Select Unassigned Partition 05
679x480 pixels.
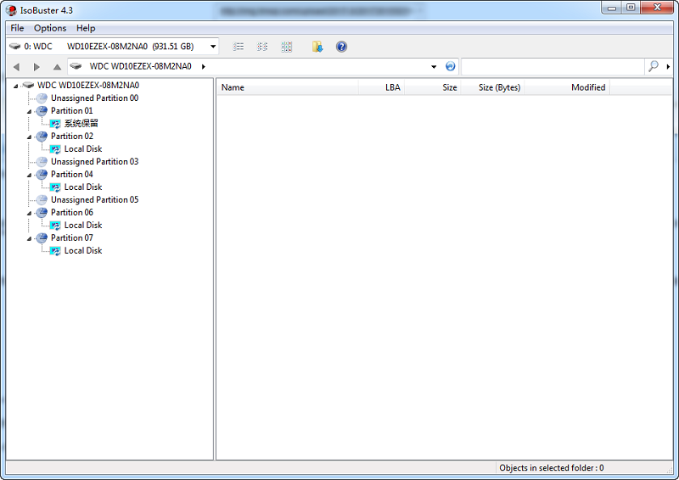[94, 200]
